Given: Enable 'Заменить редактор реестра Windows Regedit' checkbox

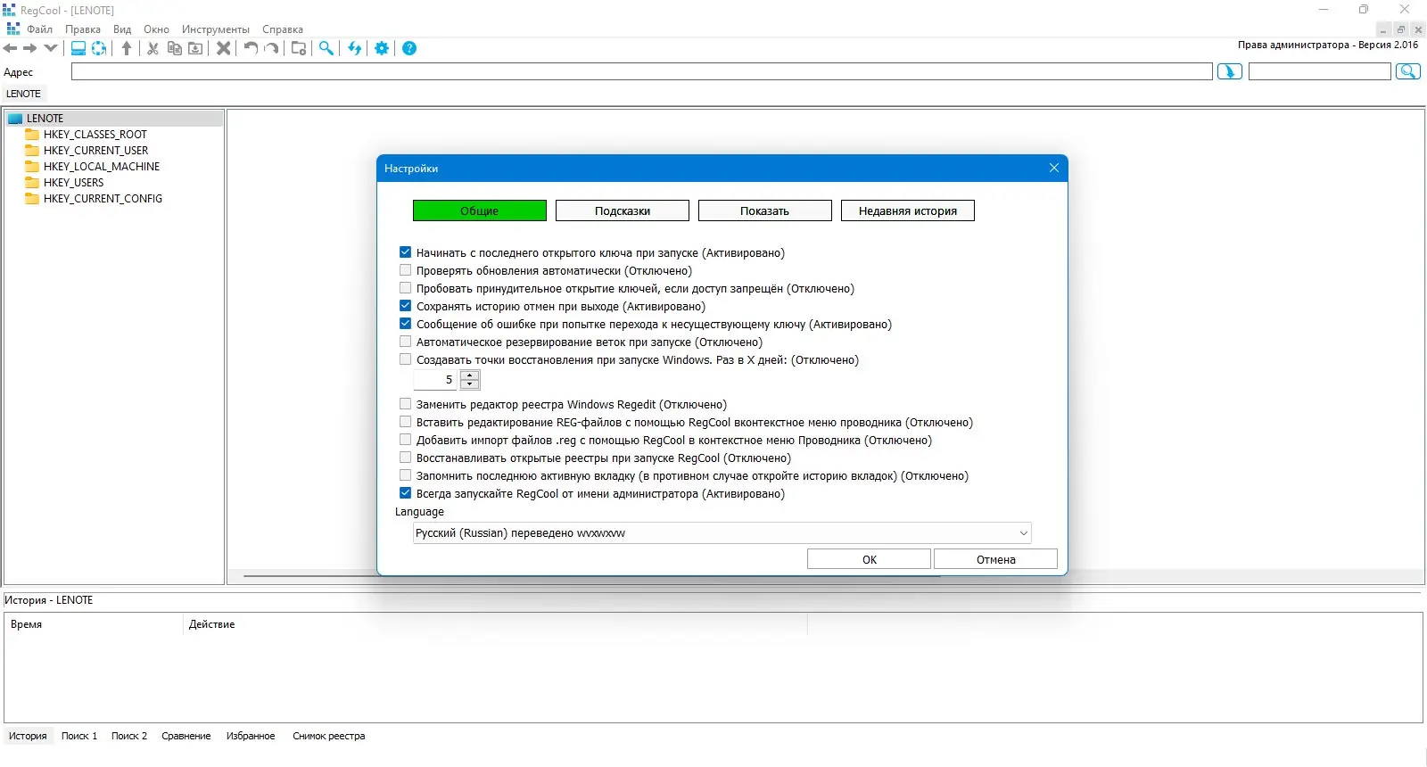Looking at the screenshot, I should tap(406, 404).
